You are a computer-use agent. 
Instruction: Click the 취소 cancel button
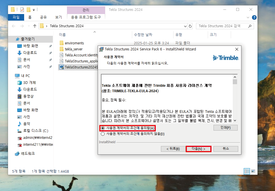[226, 149]
